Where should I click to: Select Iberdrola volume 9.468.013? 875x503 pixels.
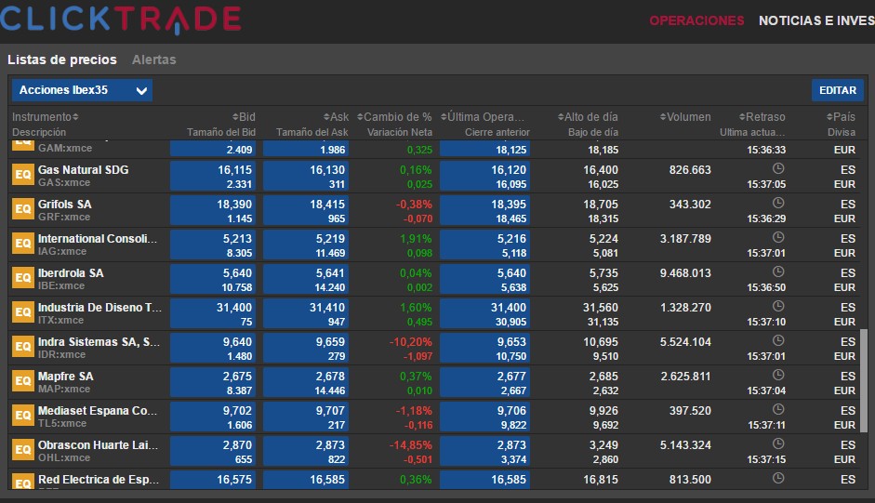(x=685, y=273)
